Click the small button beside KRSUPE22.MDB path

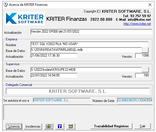click(x=145, y=70)
